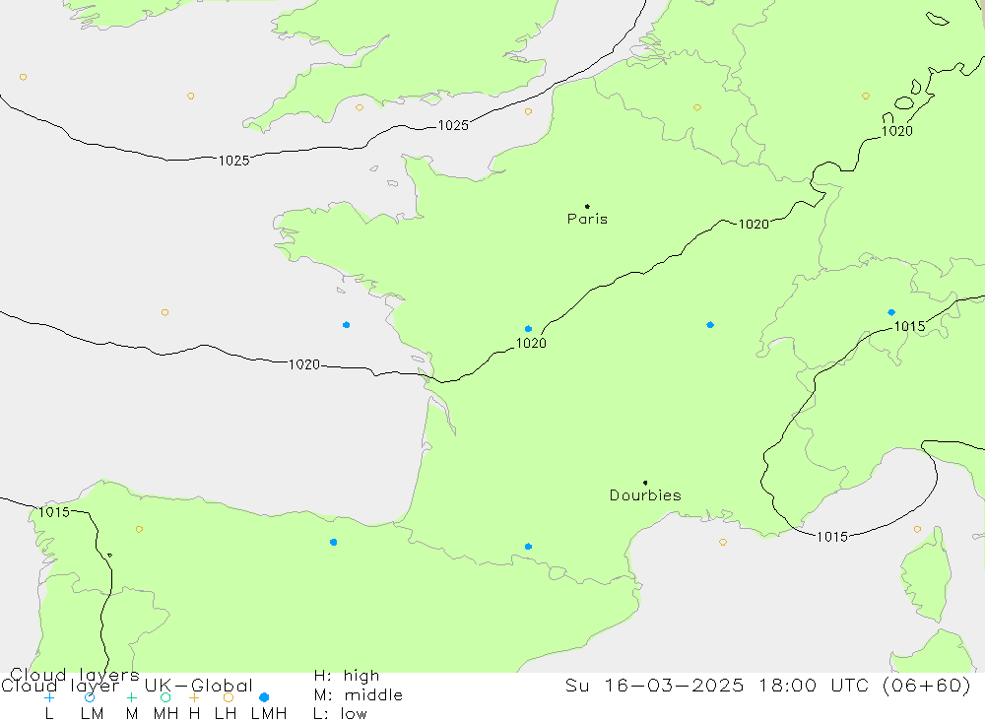Screen dimensions: 985x722
Task: Click the 'M: middle' legend explanation
Action: 359,695
